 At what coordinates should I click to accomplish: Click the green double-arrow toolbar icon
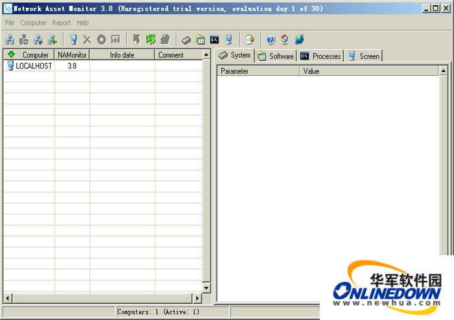click(x=150, y=40)
